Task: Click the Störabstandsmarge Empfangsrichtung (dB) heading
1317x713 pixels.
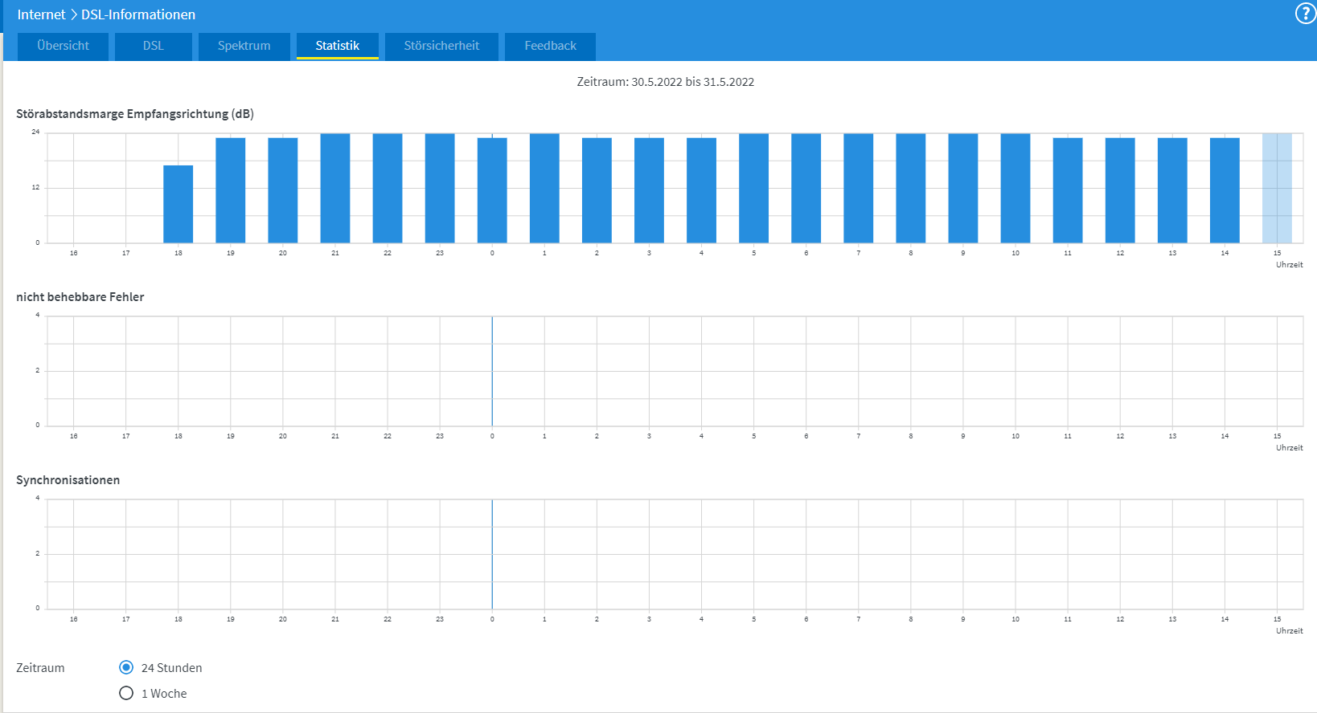Action: 135,114
